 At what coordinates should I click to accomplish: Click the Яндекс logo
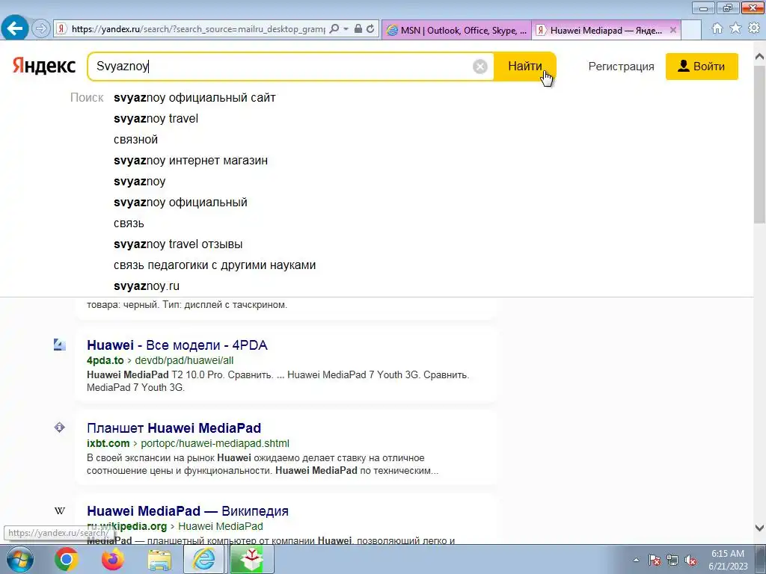[x=44, y=66]
